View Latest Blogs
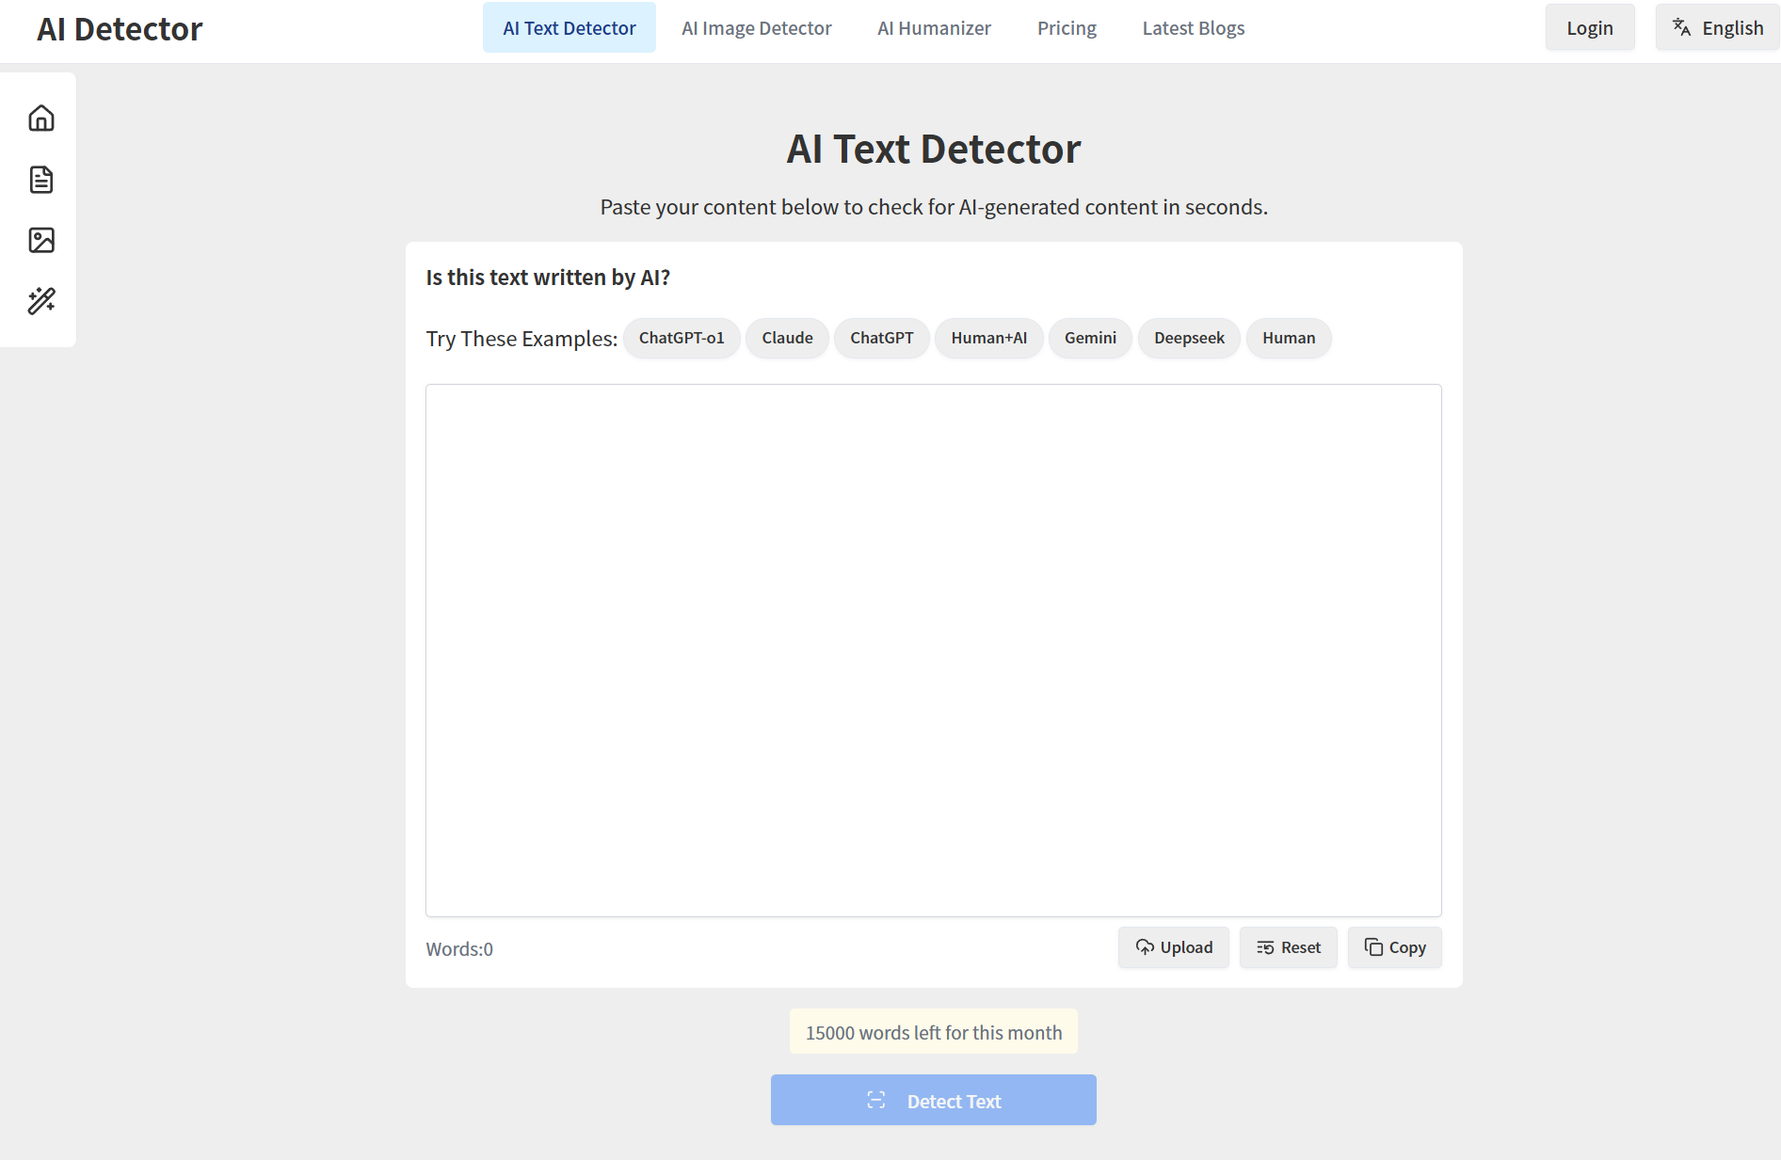The height and width of the screenshot is (1160, 1781). (x=1194, y=28)
